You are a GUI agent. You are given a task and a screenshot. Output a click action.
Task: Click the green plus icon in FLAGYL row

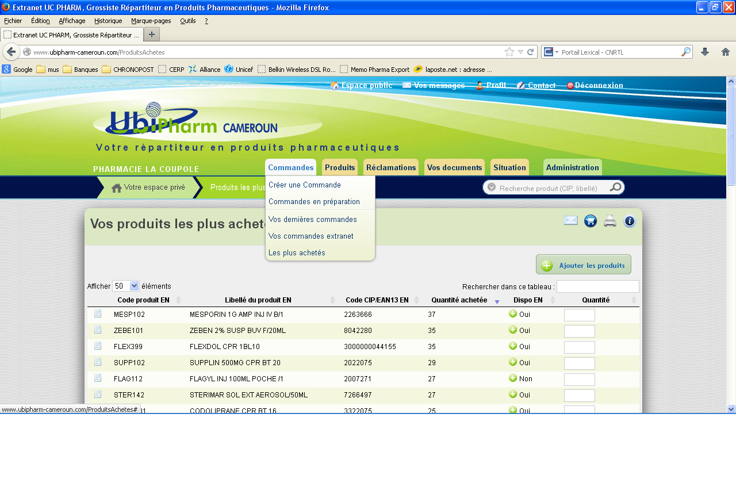(513, 378)
